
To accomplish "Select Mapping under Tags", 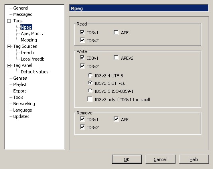I will pyautogui.click(x=29, y=40).
